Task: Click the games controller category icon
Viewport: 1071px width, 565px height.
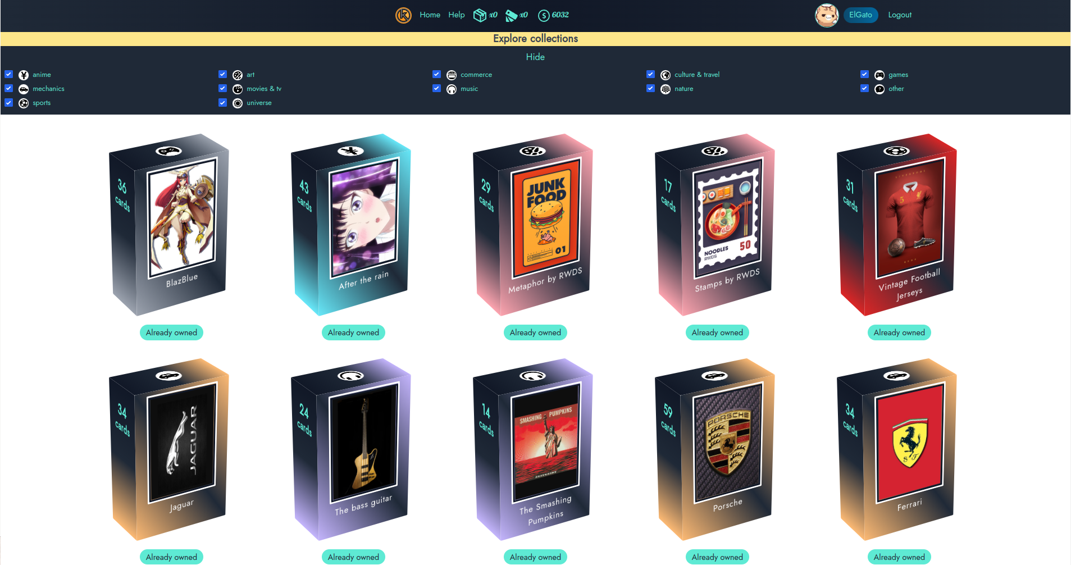Action: pos(879,75)
